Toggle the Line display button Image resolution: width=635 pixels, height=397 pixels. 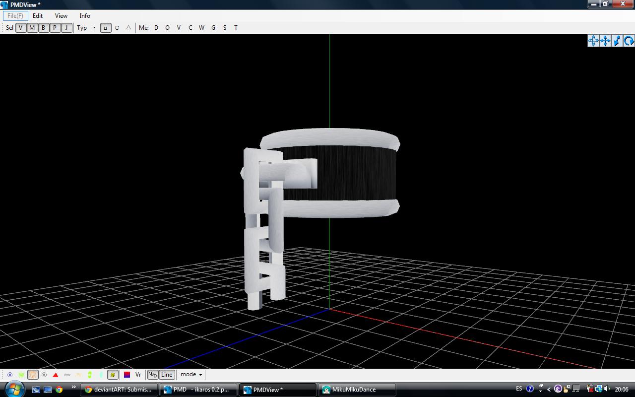point(167,375)
